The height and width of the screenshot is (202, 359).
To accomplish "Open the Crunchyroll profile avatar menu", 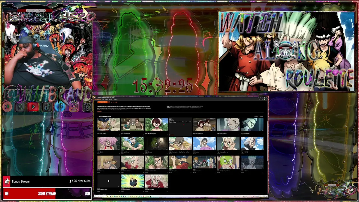I will tap(265, 99).
